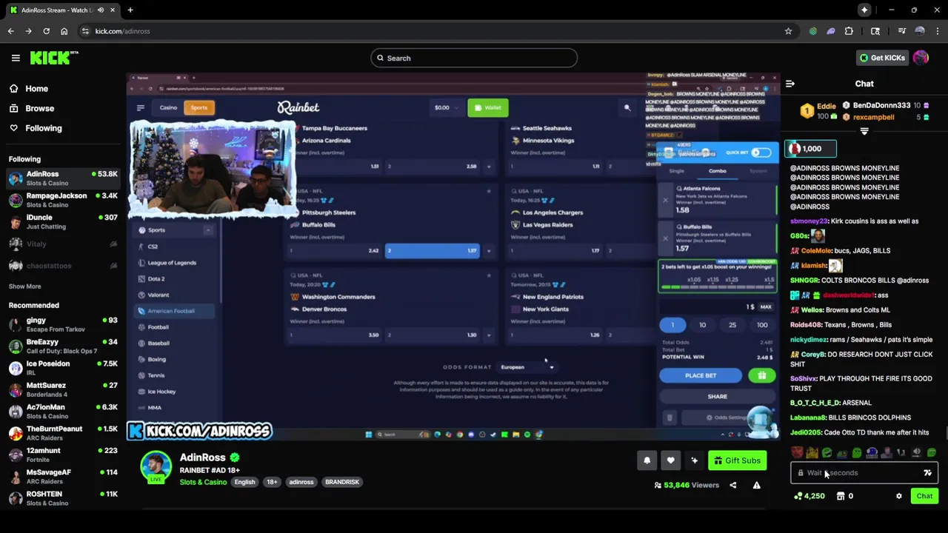Click the Gemini sparkle icon in title bar
This screenshot has width=948, height=533.
coord(864,10)
